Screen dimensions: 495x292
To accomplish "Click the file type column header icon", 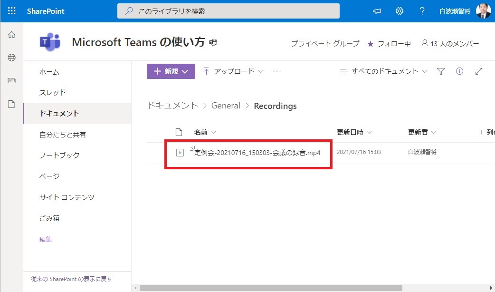I will point(179,132).
